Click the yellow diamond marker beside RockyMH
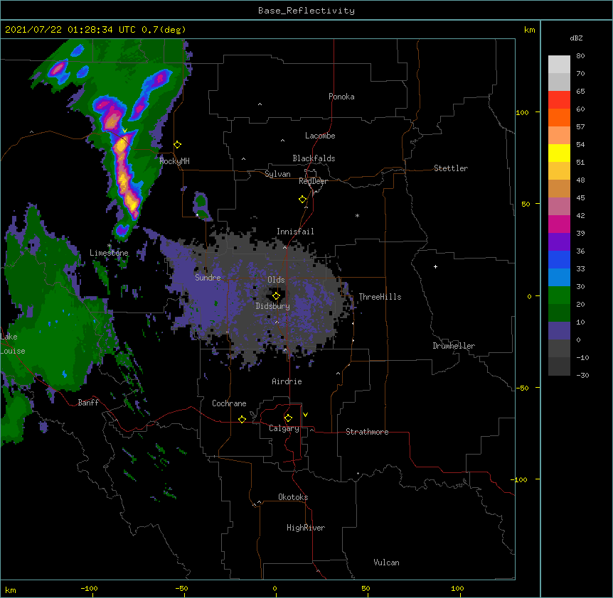 (x=178, y=145)
